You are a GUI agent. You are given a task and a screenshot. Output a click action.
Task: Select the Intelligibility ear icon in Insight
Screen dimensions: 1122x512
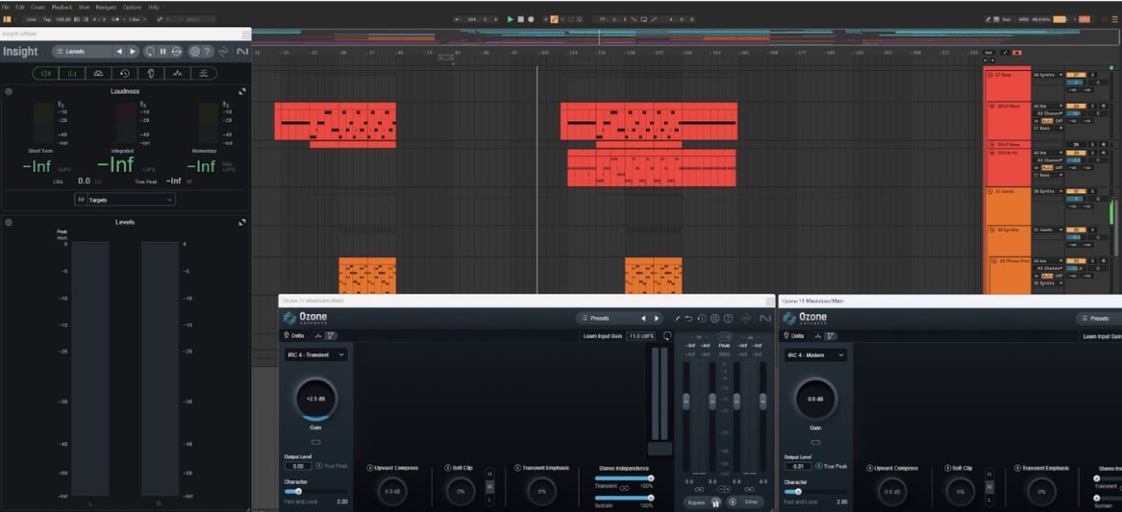pyautogui.click(x=150, y=73)
